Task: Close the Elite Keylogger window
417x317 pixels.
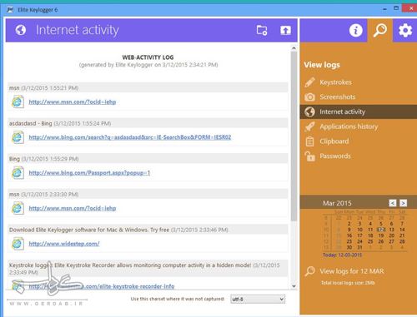Action: coord(411,8)
